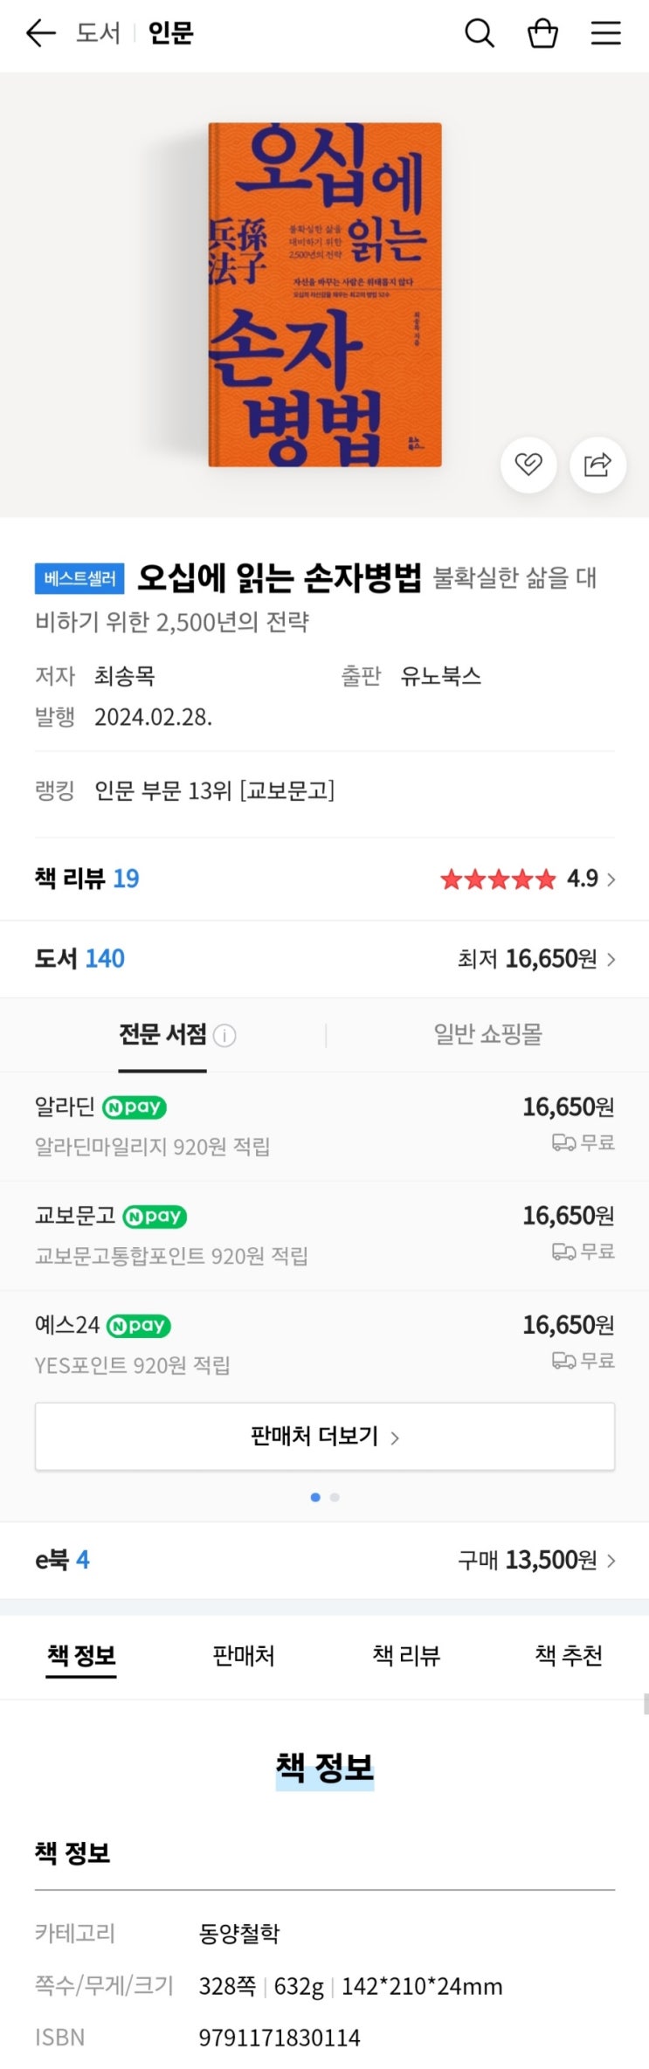Open the shopping basket icon
This screenshot has width=649, height=2069.
click(542, 33)
